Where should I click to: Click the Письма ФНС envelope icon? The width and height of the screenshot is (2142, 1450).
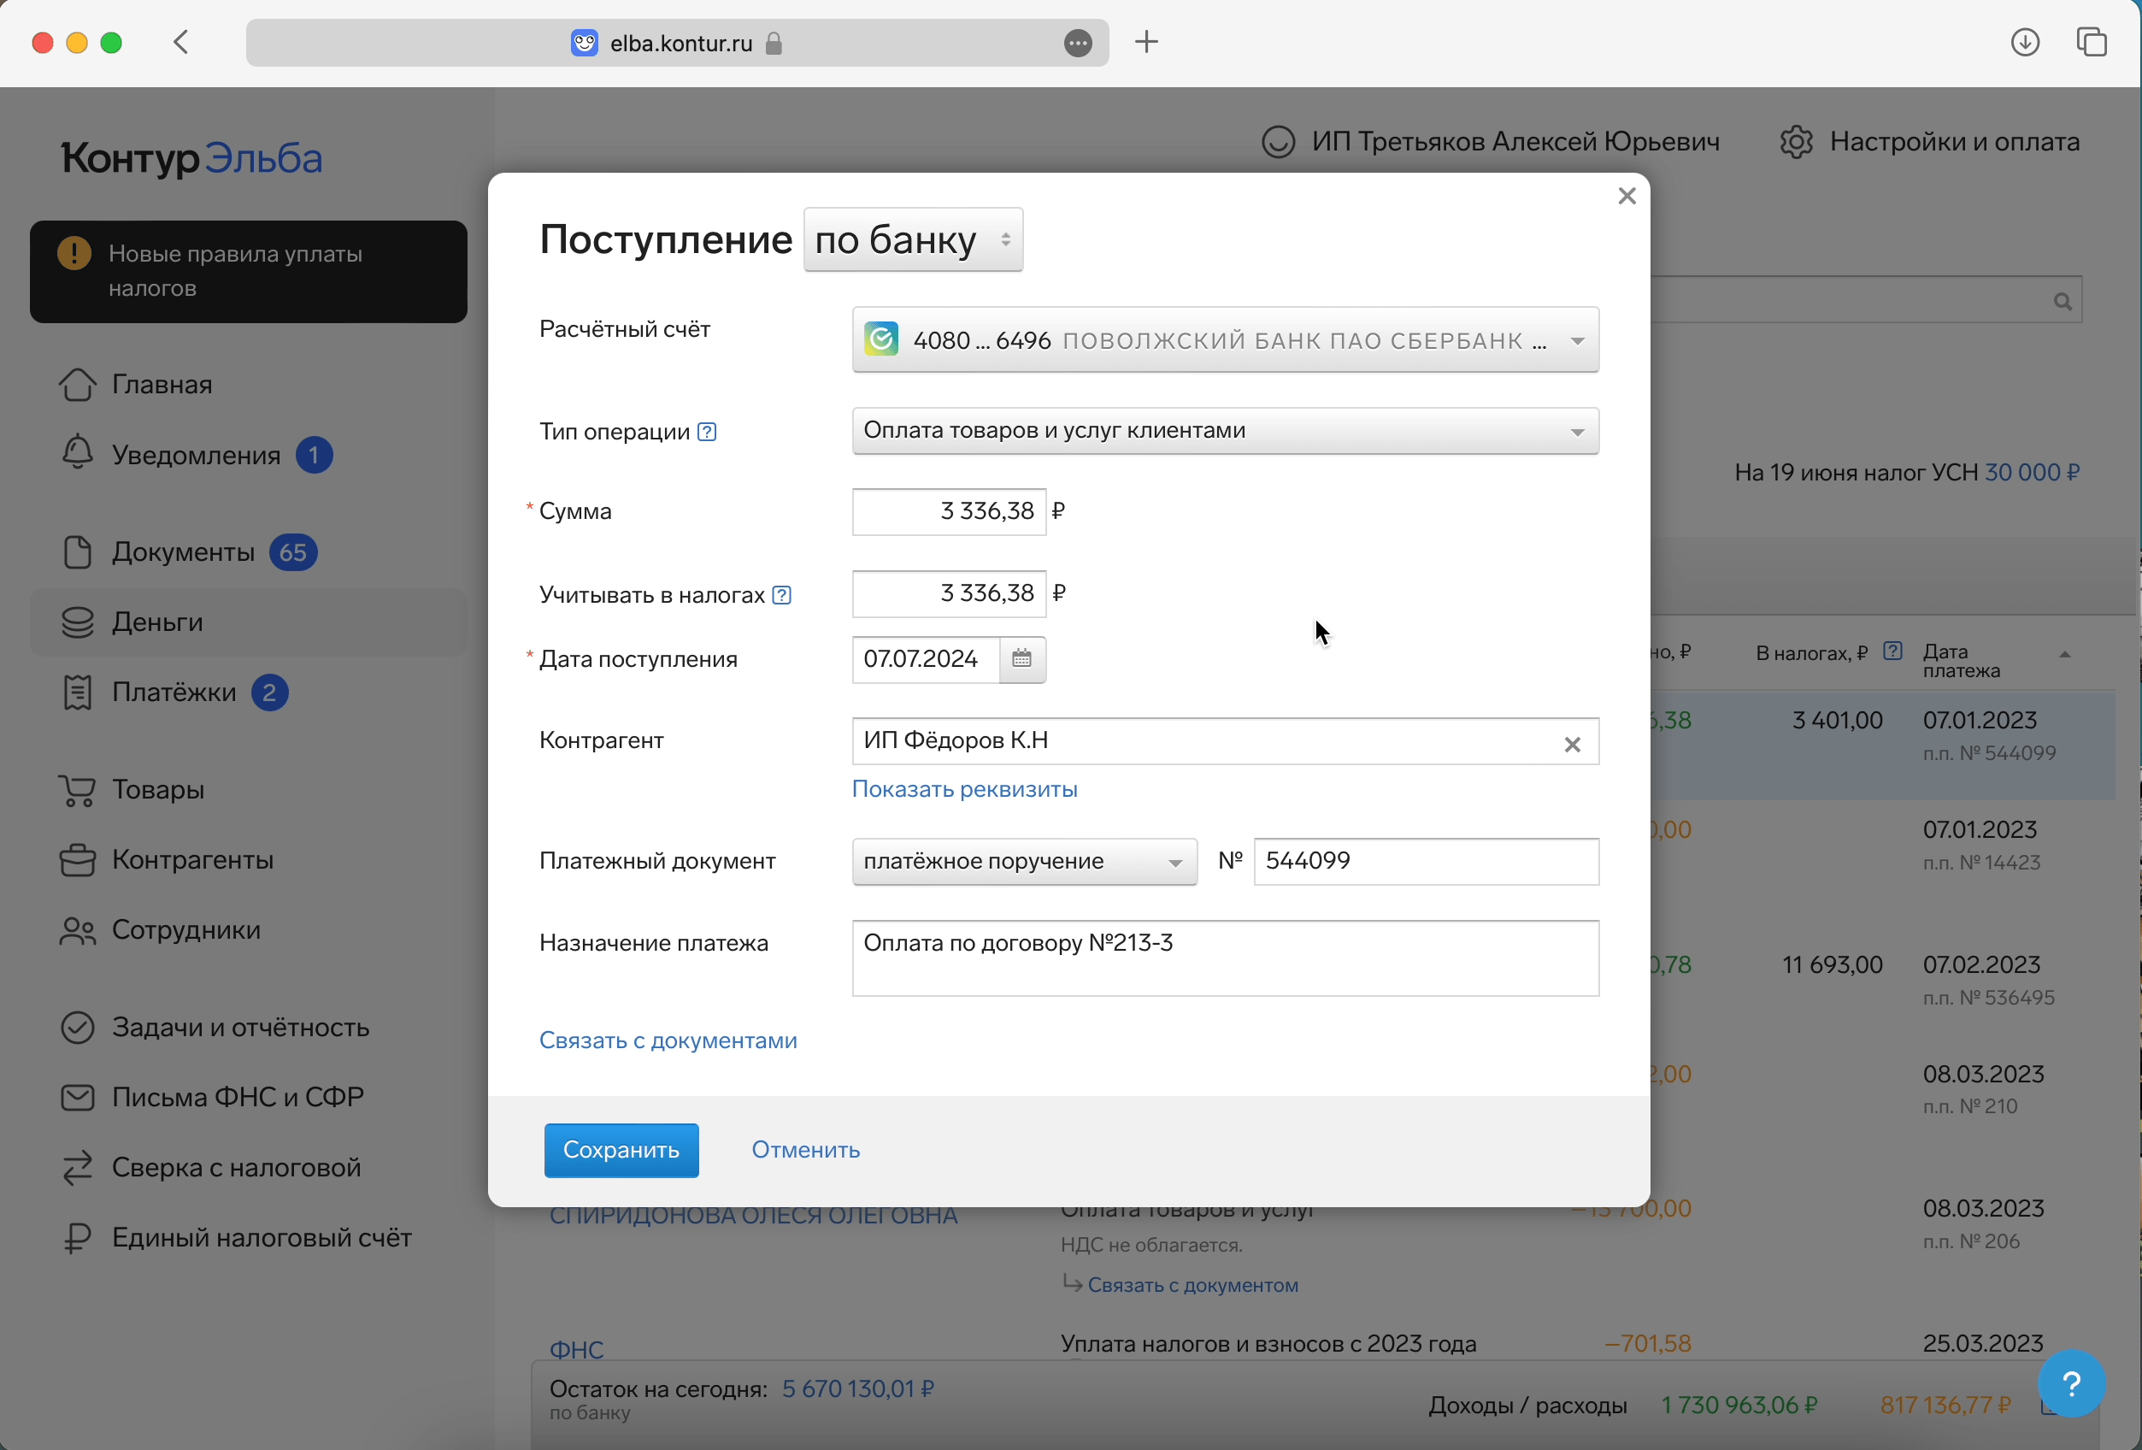(x=78, y=1098)
